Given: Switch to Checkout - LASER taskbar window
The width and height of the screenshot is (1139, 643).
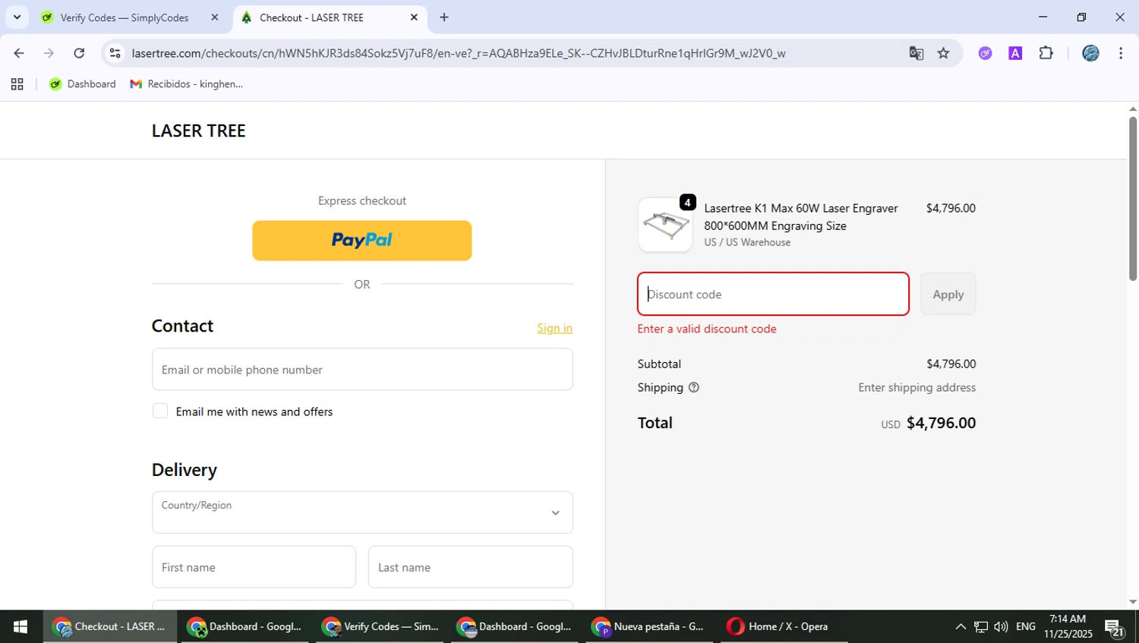Looking at the screenshot, I should coord(110,626).
